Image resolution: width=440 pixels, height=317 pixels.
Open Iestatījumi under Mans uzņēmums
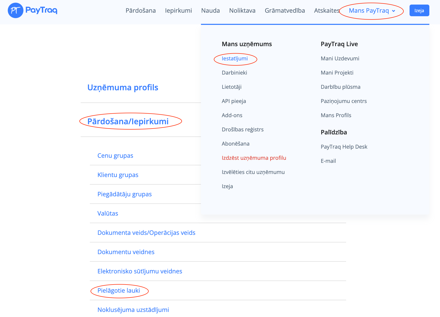235,59
